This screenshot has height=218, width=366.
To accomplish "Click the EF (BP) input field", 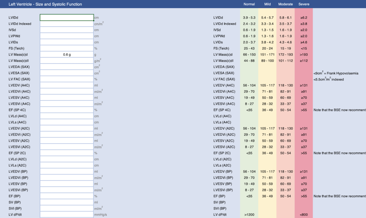I will [x=67, y=196].
